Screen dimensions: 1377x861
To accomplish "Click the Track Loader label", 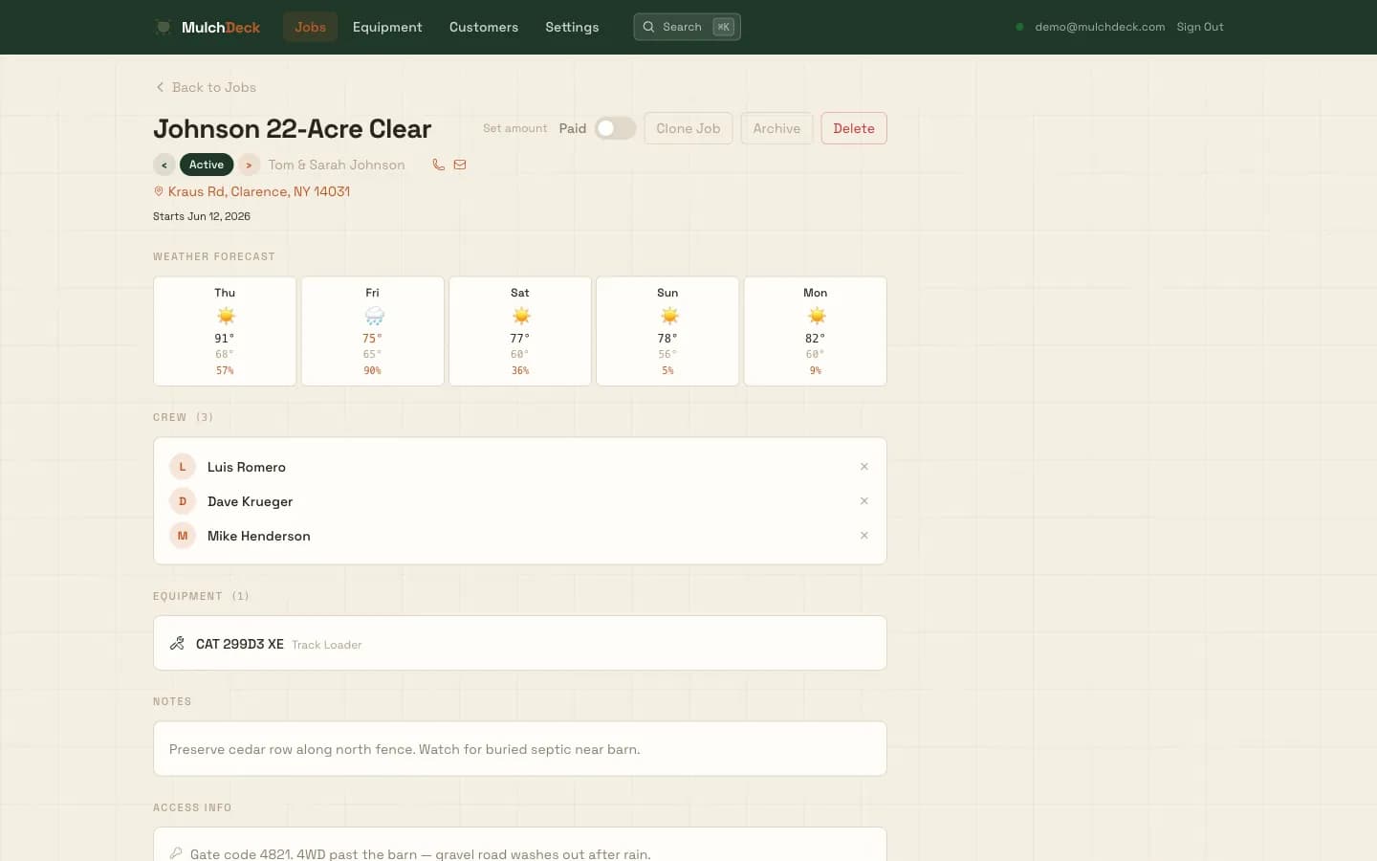I will [x=327, y=645].
